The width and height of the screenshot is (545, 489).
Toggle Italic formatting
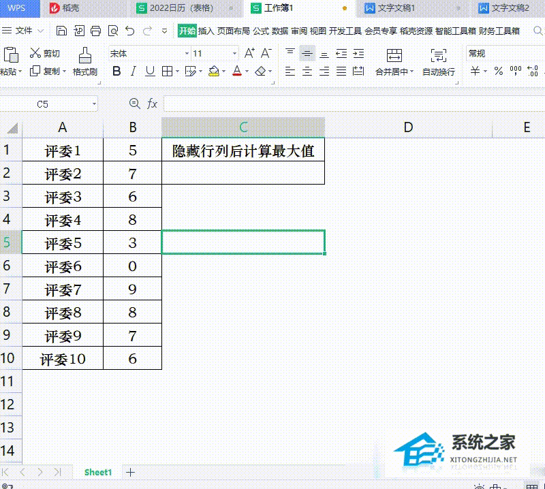tap(134, 72)
